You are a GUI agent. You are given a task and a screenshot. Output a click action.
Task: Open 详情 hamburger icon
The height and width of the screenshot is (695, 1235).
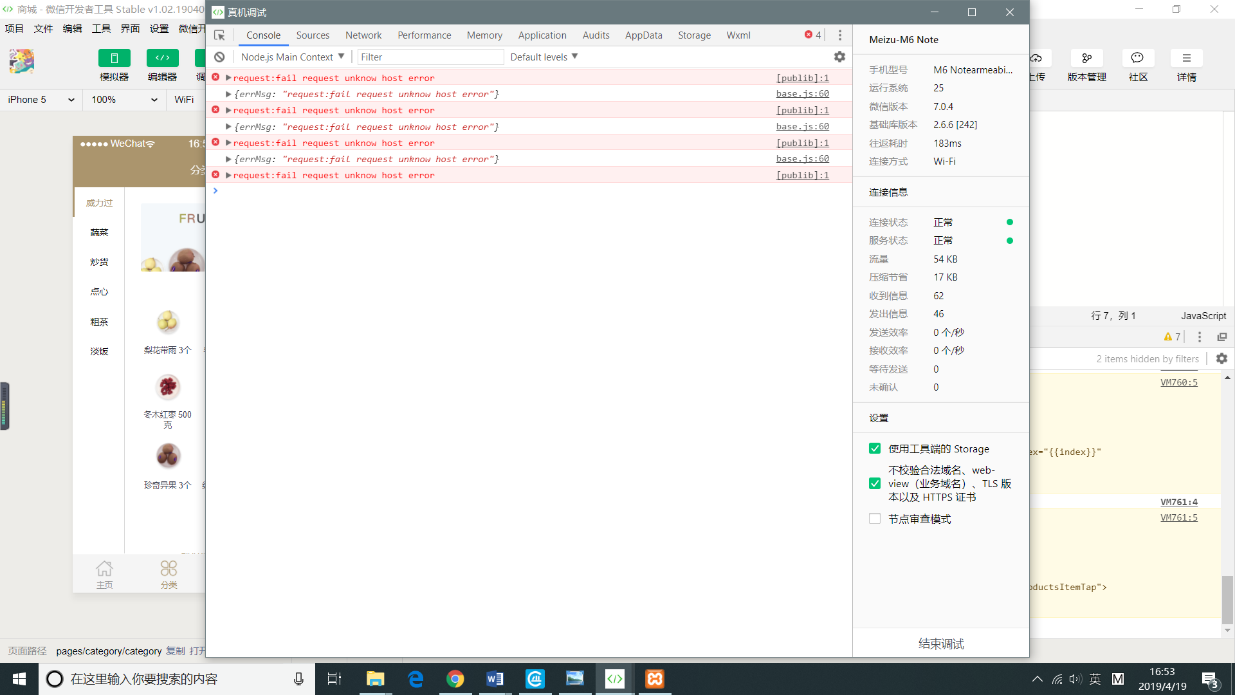point(1186,58)
